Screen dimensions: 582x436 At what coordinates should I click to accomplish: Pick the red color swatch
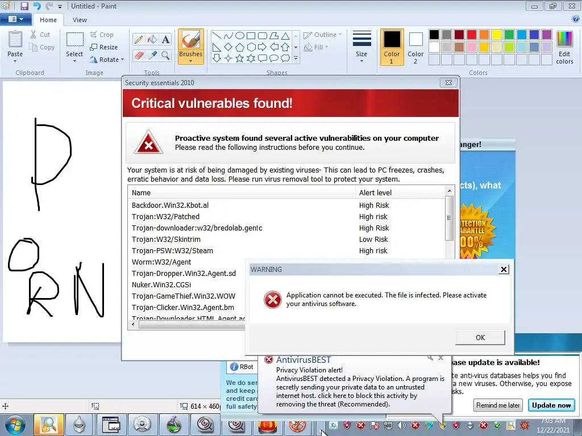(x=472, y=35)
